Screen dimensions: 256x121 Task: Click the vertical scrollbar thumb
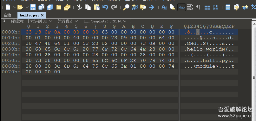pos(254,77)
